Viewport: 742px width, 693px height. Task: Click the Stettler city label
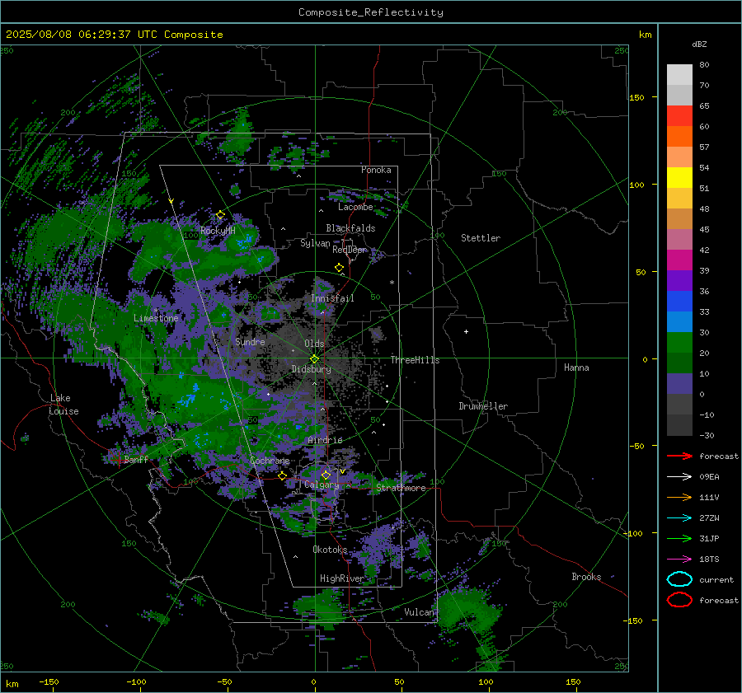[481, 238]
